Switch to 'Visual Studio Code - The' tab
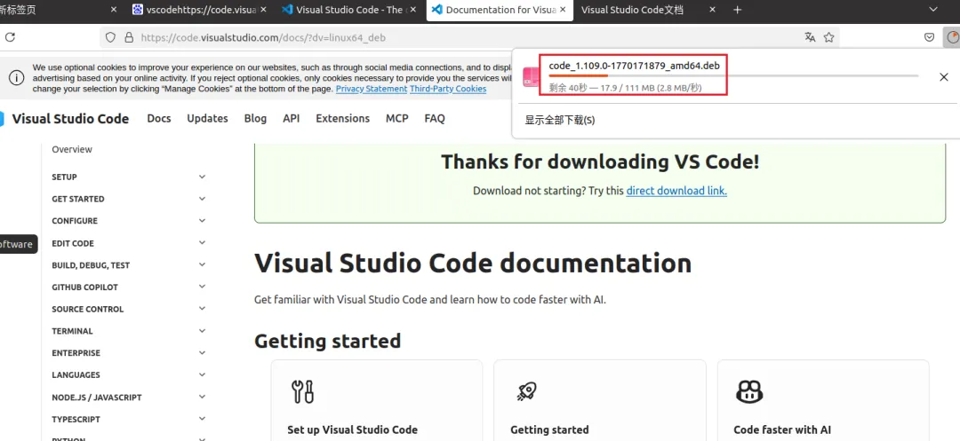 (x=348, y=10)
